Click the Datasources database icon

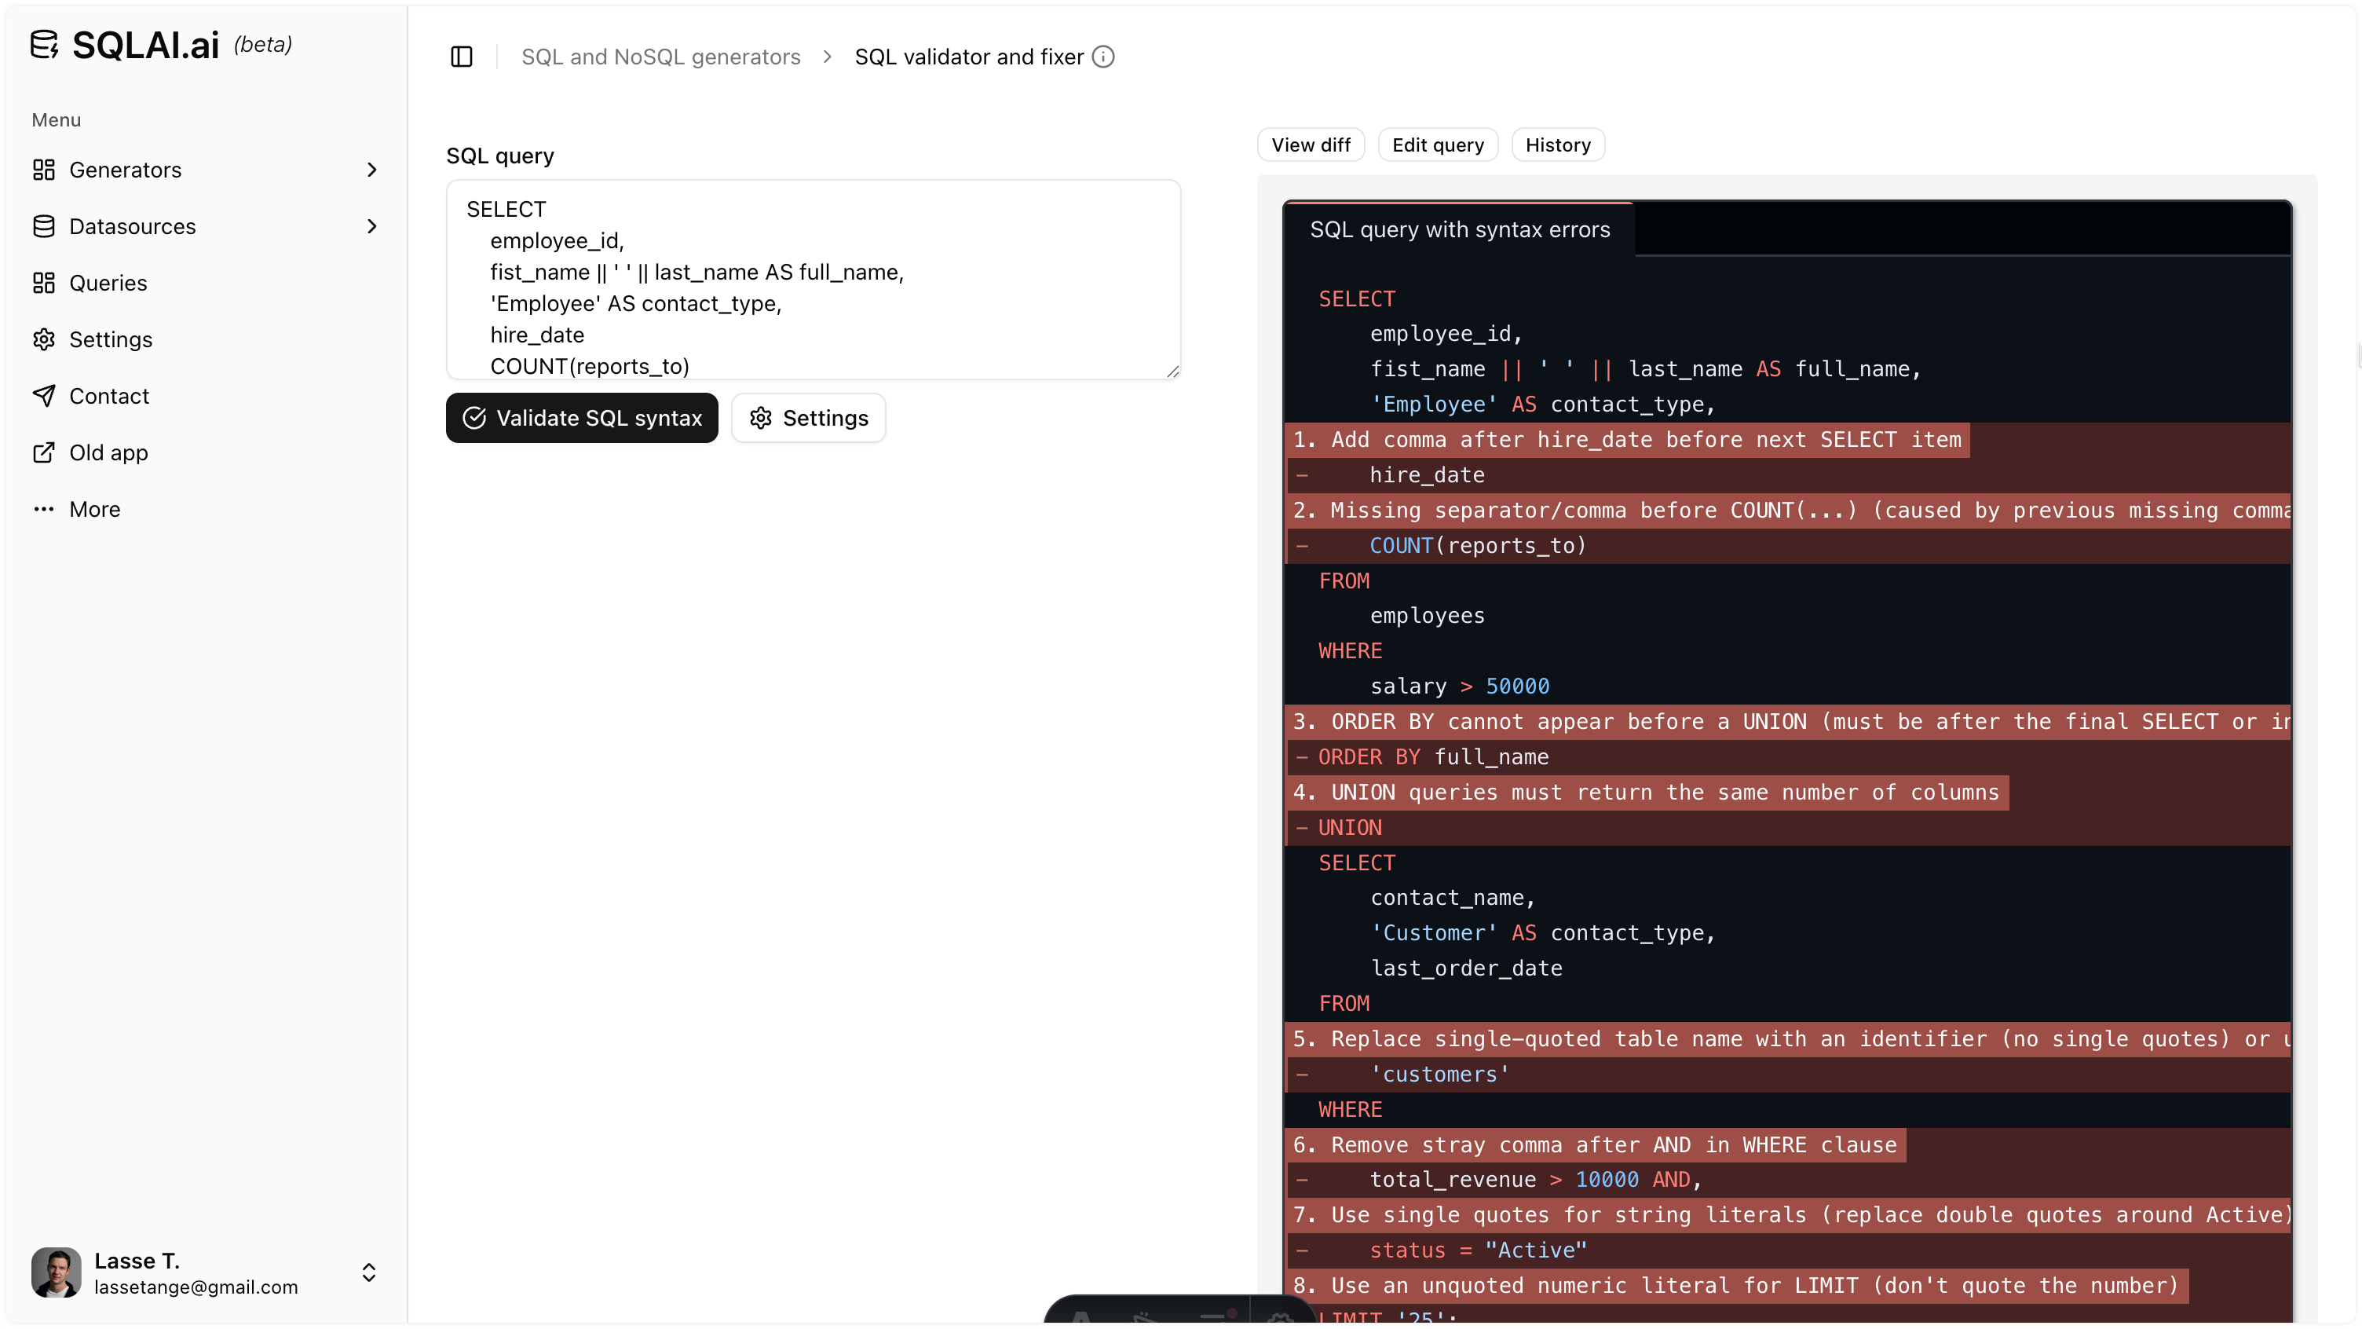(x=45, y=225)
